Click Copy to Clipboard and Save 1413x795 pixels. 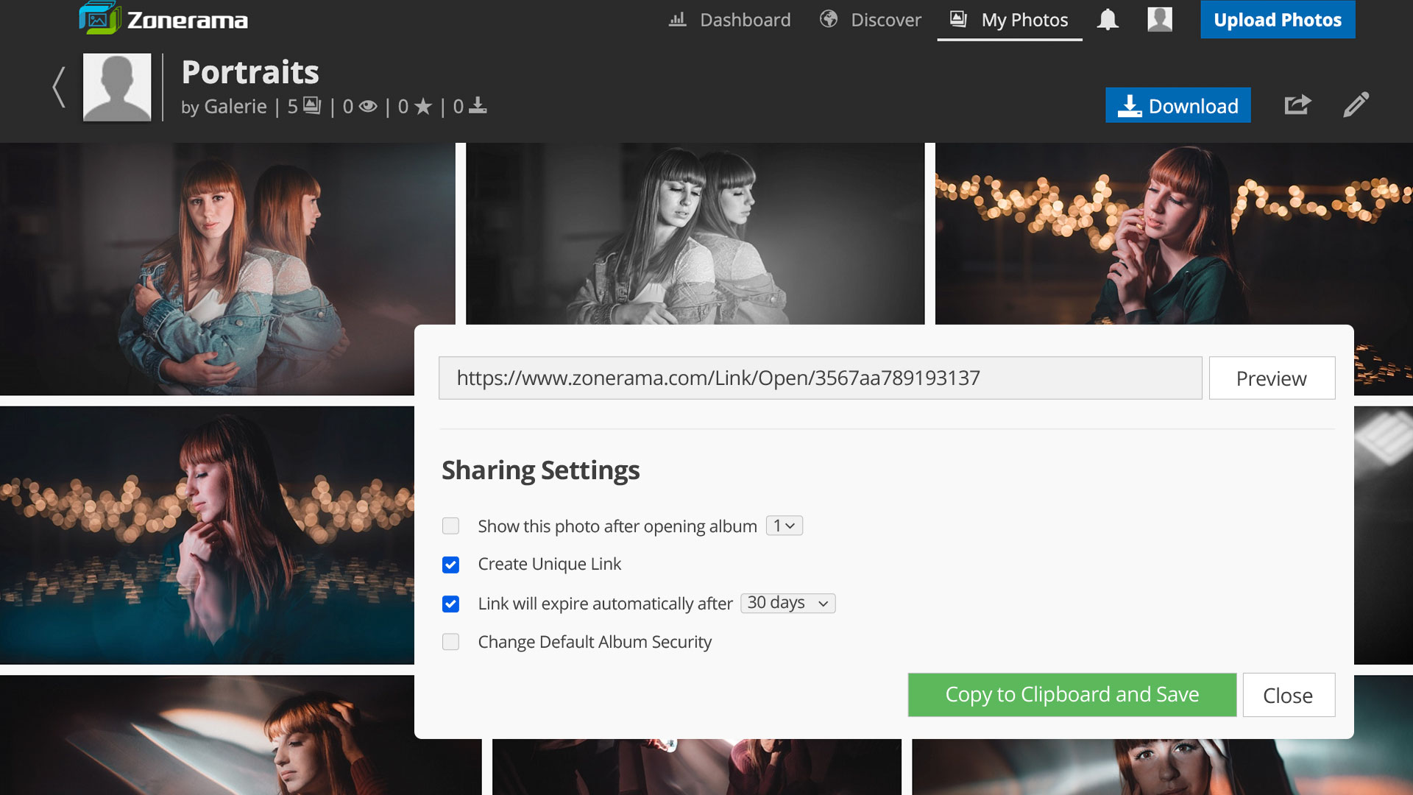click(1072, 695)
